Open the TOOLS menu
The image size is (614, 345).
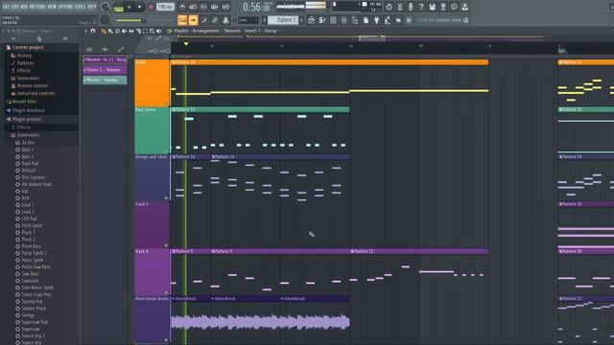point(81,7)
